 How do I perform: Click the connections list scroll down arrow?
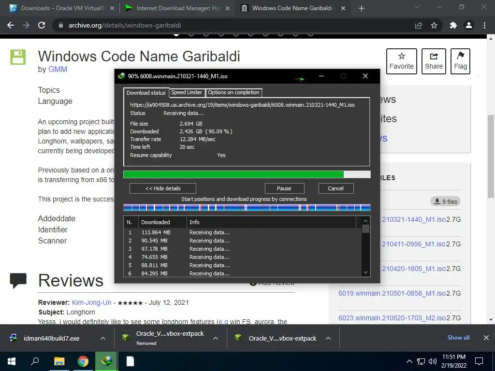coord(365,272)
